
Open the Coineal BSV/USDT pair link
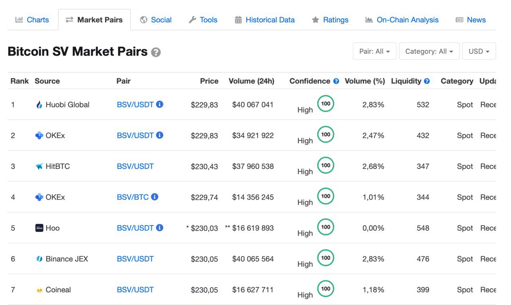135,290
